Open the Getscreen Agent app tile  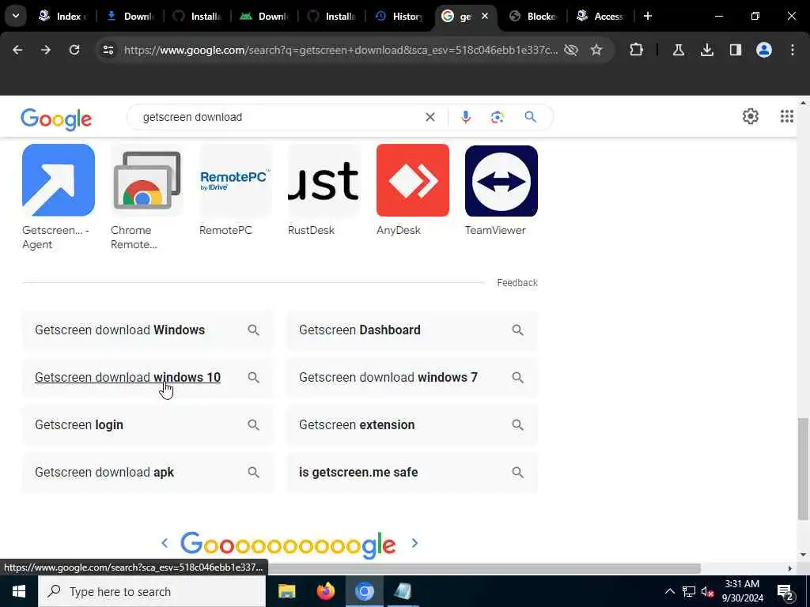pyautogui.click(x=58, y=197)
